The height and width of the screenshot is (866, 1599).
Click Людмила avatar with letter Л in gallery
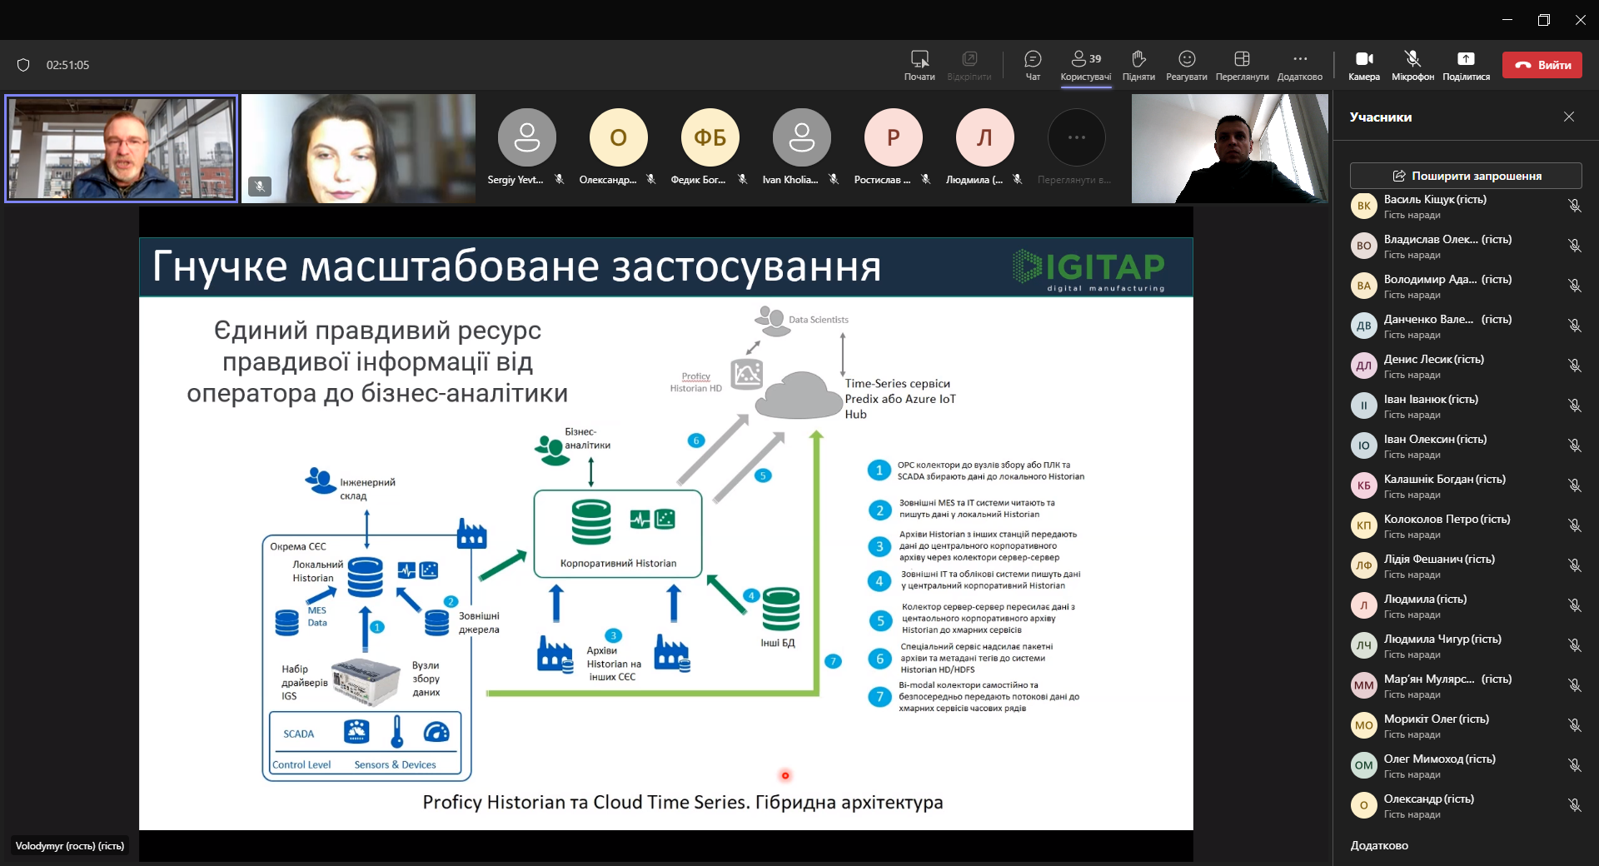click(984, 137)
